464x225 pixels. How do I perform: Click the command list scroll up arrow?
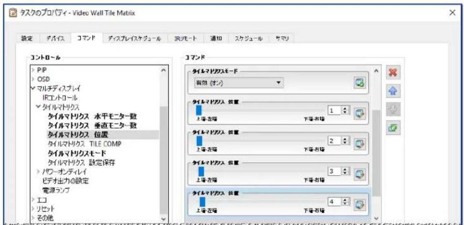pos(376,70)
